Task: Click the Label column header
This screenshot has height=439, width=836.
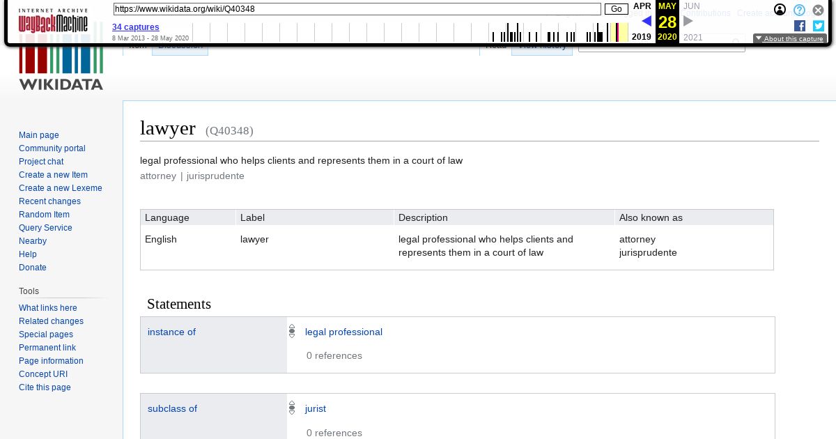Action: click(x=314, y=217)
